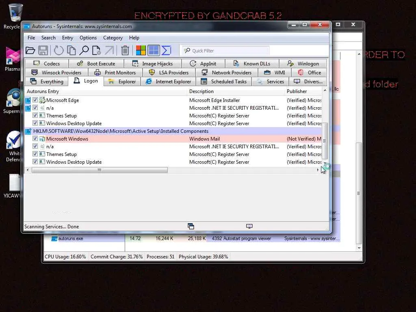416x312 pixels.
Task: Click the Jump to entry arrow icon
Action: [109, 50]
